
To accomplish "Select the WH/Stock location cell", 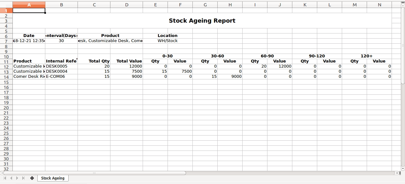I will 168,41.
